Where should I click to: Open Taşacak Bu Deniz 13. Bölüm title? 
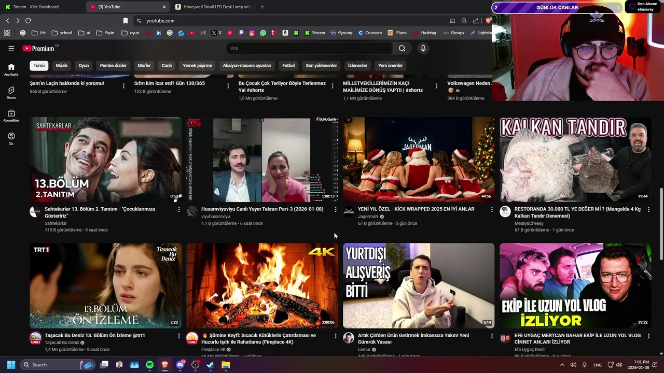(x=95, y=335)
